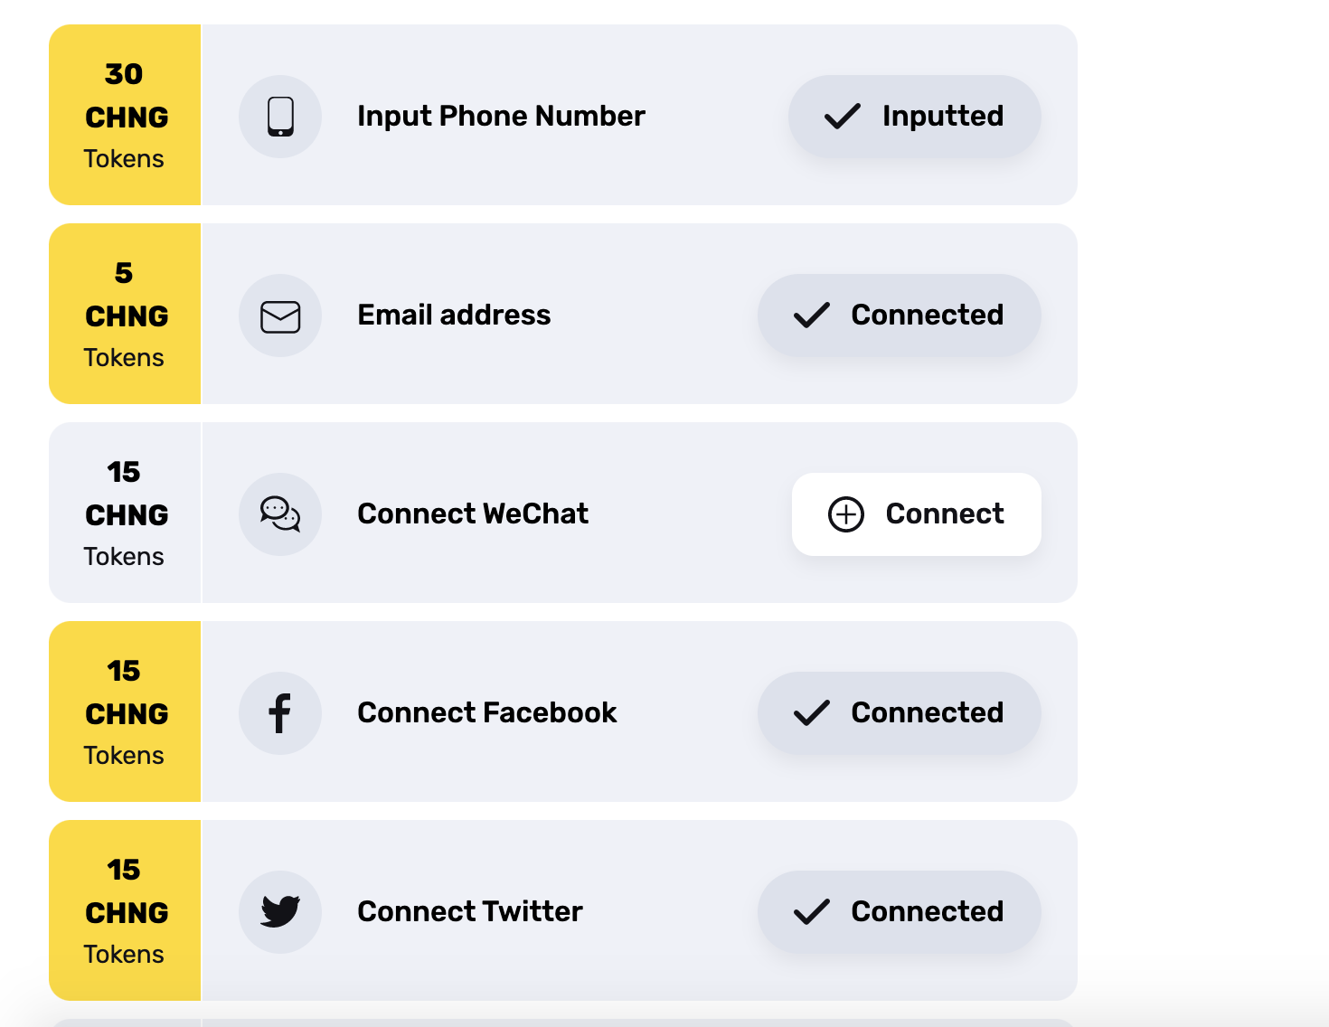The height and width of the screenshot is (1027, 1329).
Task: Click the phone icon for Input Phone Number
Action: tap(280, 117)
